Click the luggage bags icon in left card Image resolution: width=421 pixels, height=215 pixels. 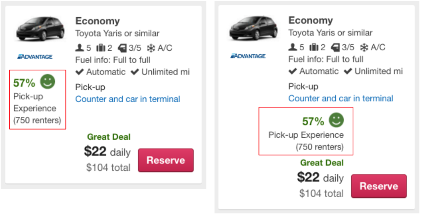[x=101, y=48]
